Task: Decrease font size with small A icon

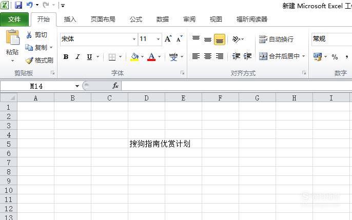Action: pos(180,39)
